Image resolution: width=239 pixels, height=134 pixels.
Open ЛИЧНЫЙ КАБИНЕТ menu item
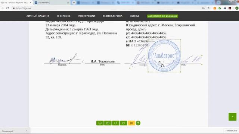click(x=38, y=16)
